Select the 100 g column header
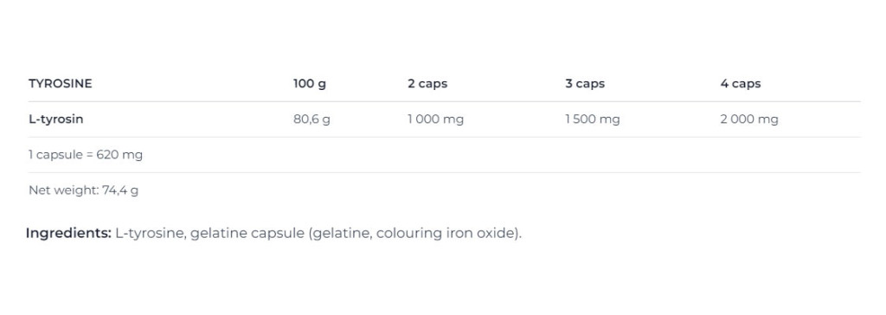The width and height of the screenshot is (886, 315). (310, 84)
